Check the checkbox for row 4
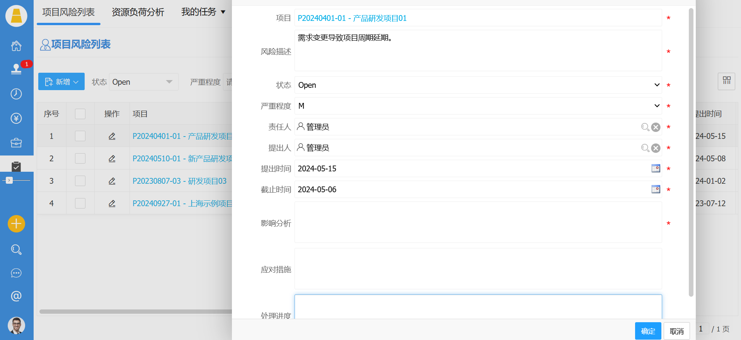741x340 pixels. [80, 203]
